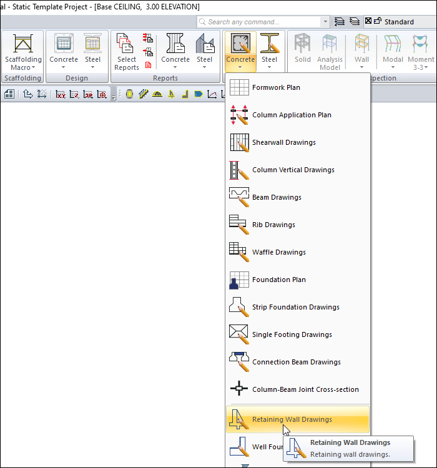The height and width of the screenshot is (468, 437).
Task: Expand the Reports Concrete dropdown arrow
Action: point(175,67)
